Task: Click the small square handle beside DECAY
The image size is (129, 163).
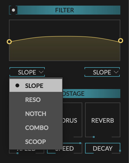Action: (x=120, y=151)
